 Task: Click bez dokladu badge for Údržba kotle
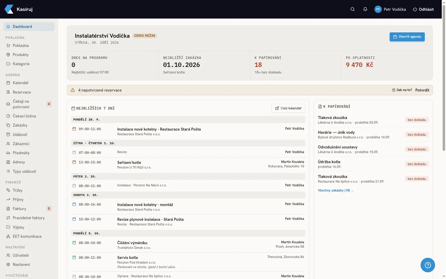[417, 164]
